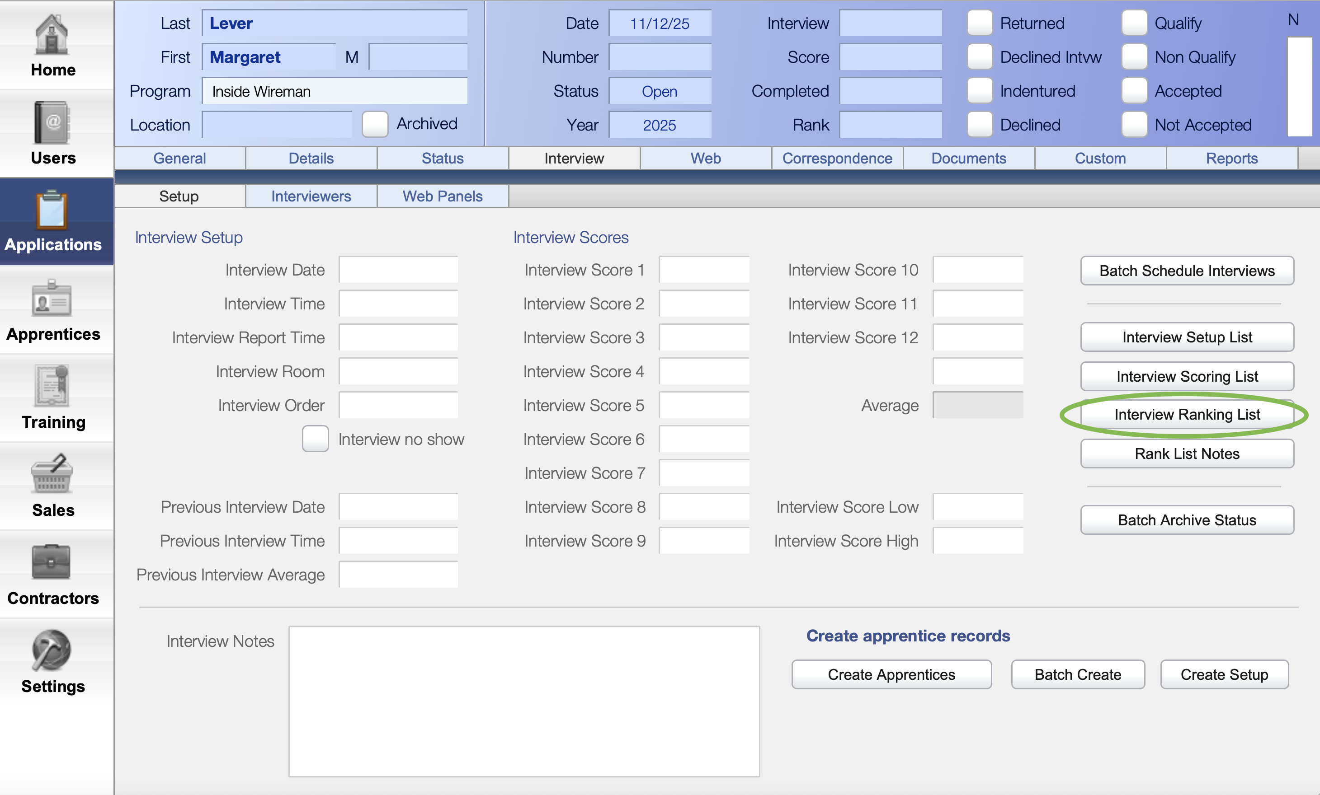
Task: Select the Interviewers sub-tab
Action: tap(311, 196)
